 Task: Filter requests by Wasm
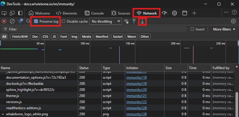(132, 37)
